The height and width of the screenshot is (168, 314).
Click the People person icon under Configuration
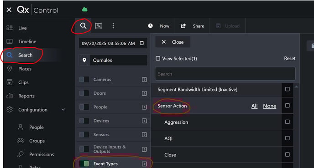tap(21, 127)
